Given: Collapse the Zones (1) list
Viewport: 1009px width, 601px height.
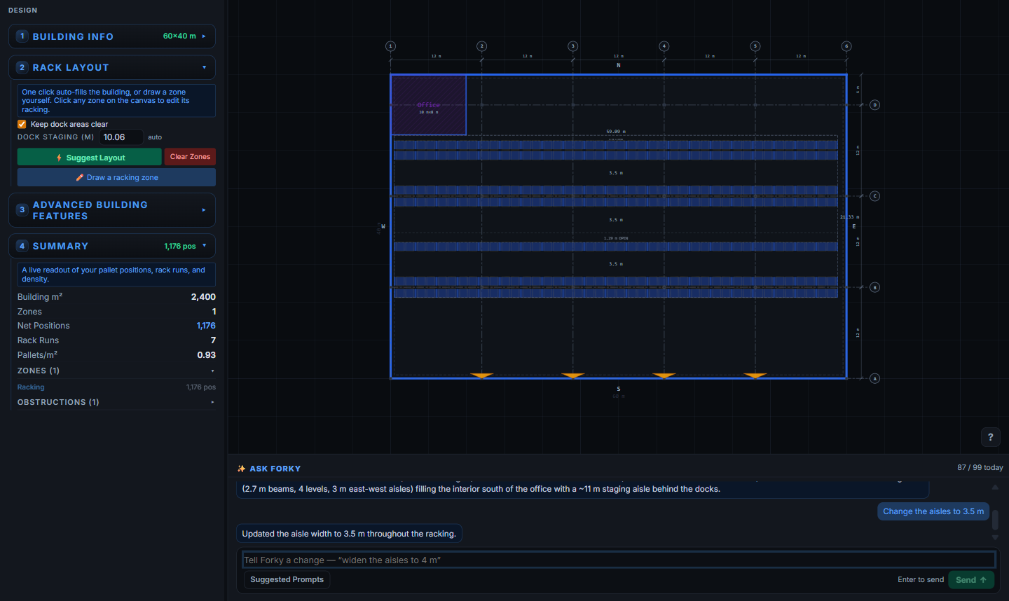Looking at the screenshot, I should (212, 371).
